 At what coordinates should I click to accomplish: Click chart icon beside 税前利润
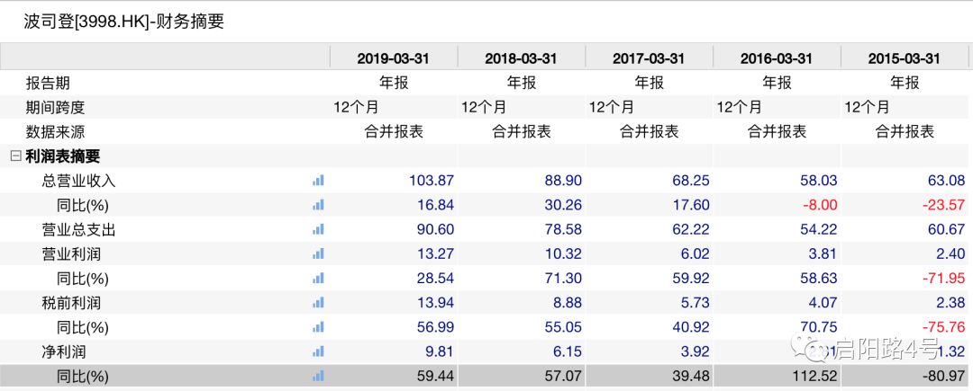pyautogui.click(x=318, y=303)
